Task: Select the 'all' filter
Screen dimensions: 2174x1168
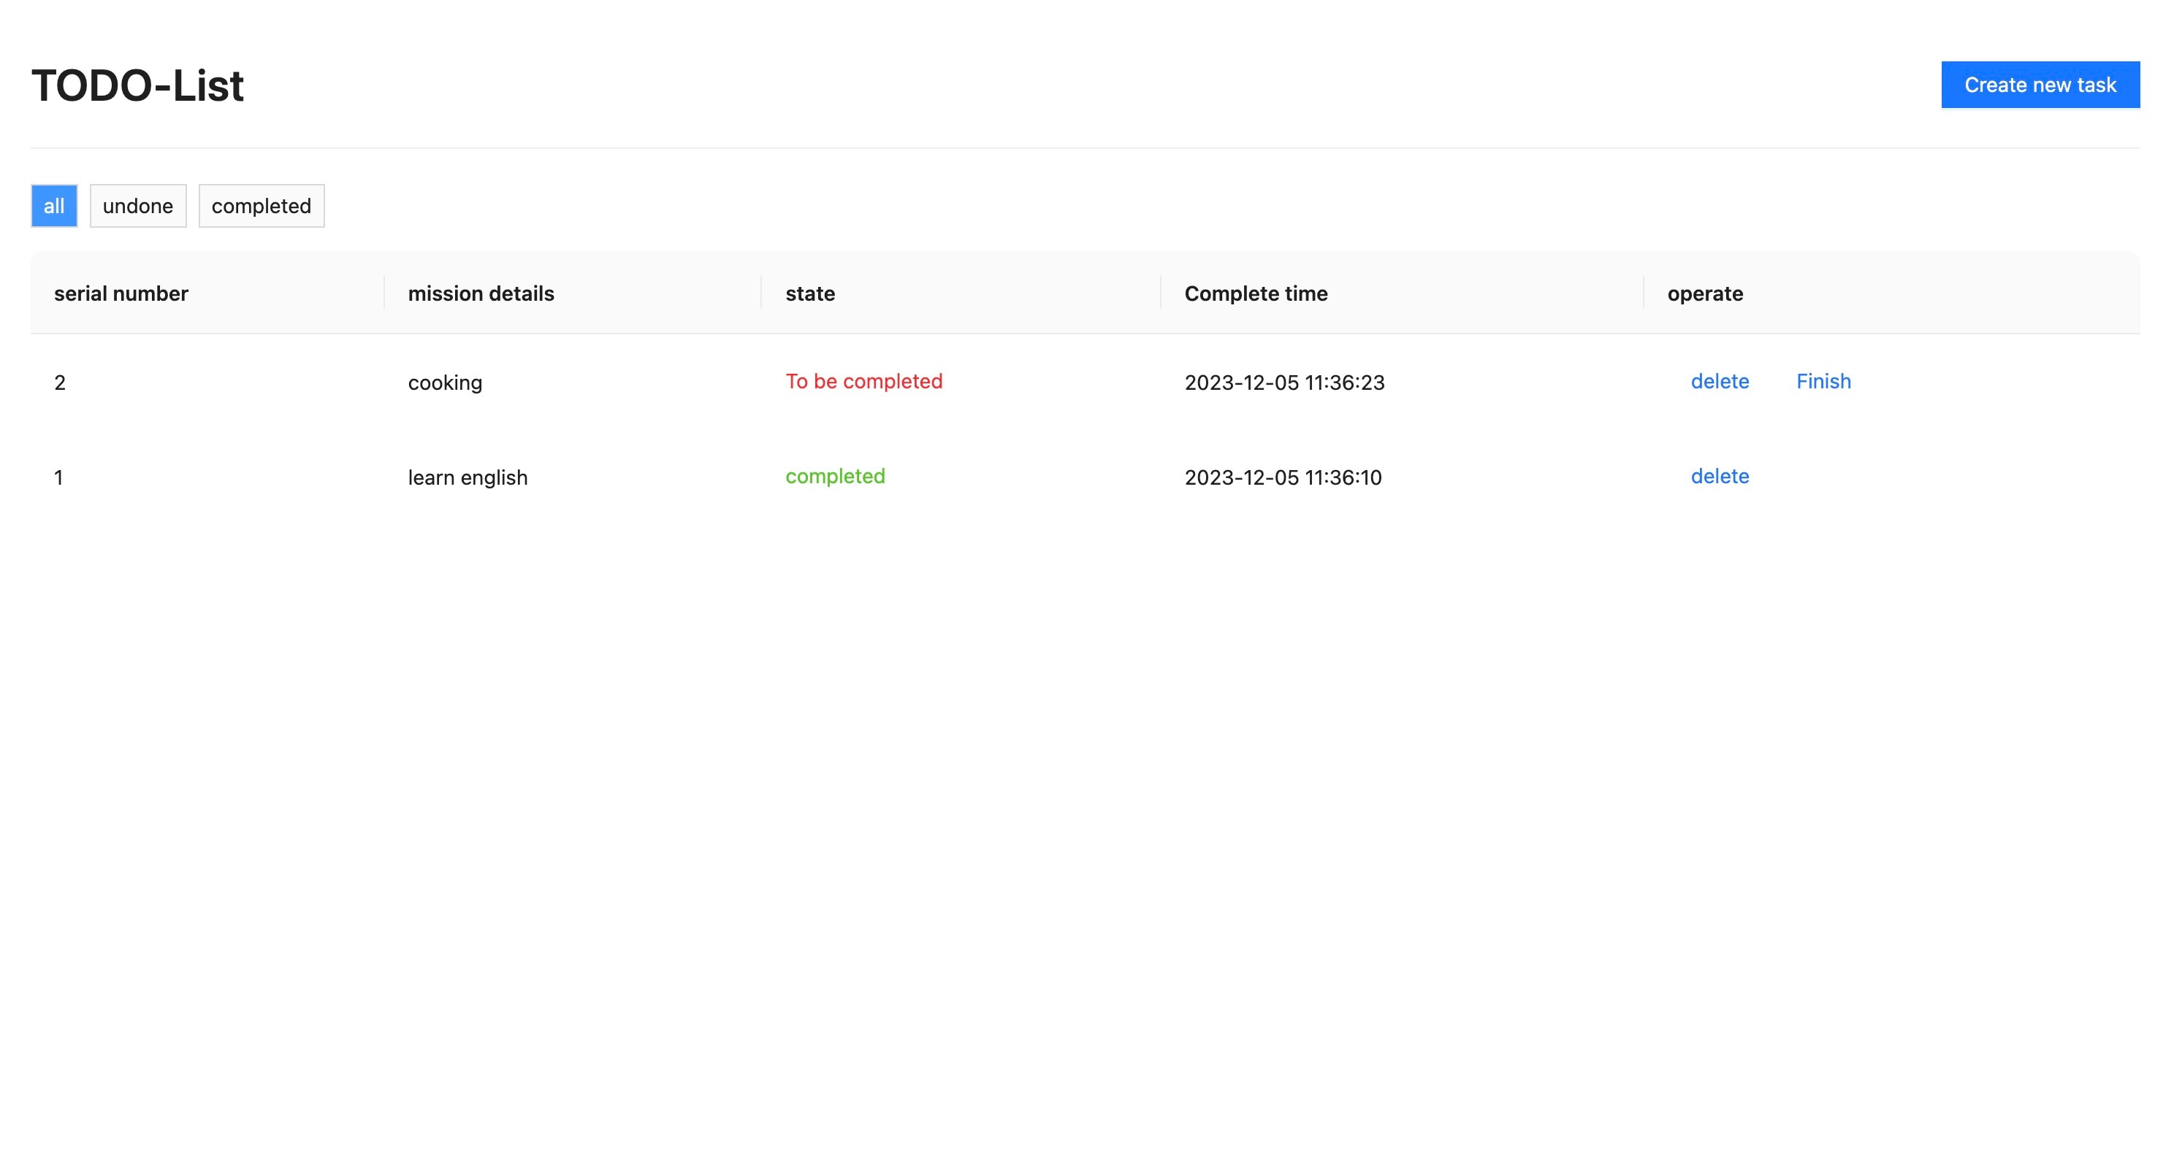Action: pos(54,206)
